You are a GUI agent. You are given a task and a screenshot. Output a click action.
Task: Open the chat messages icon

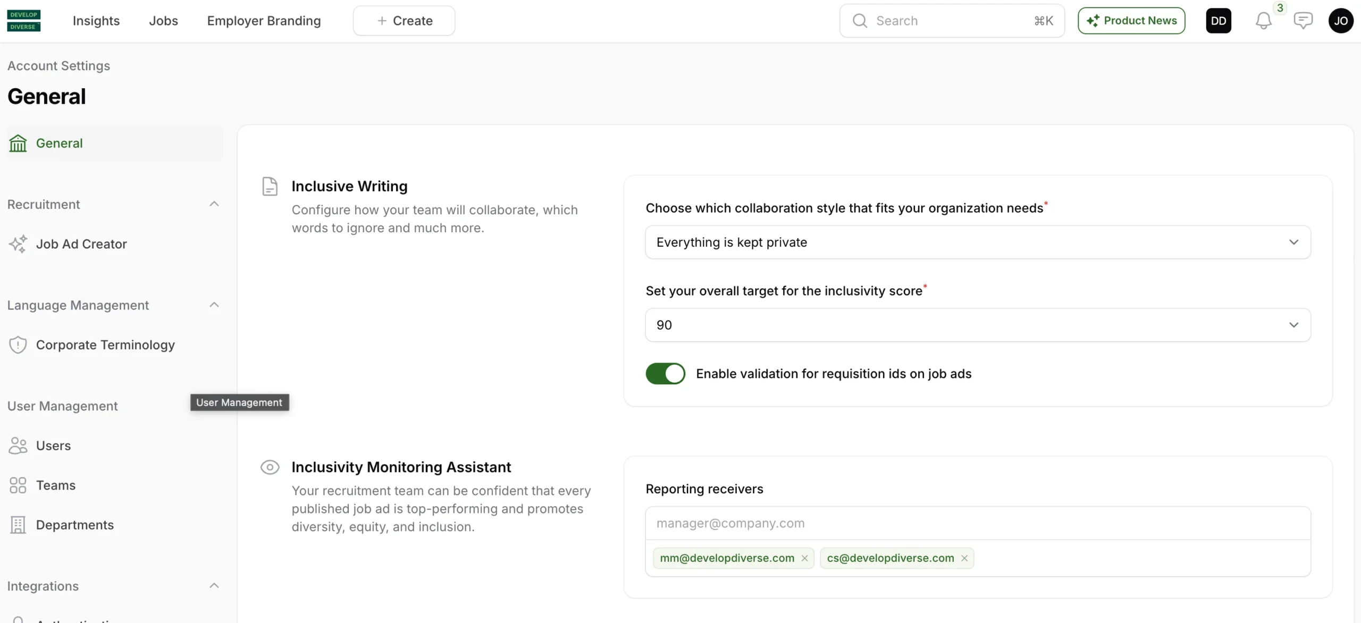1303,21
